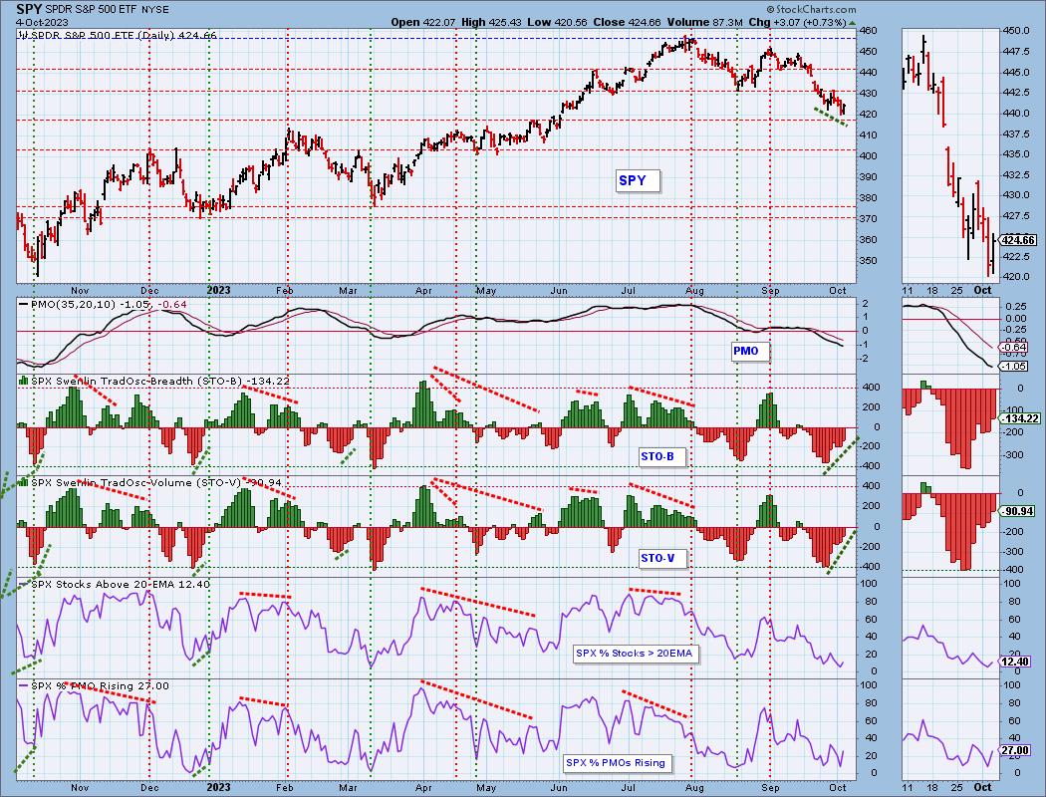The width and height of the screenshot is (1046, 797).
Task: Click the Nov label on bottom time axis
Action: [x=80, y=787]
